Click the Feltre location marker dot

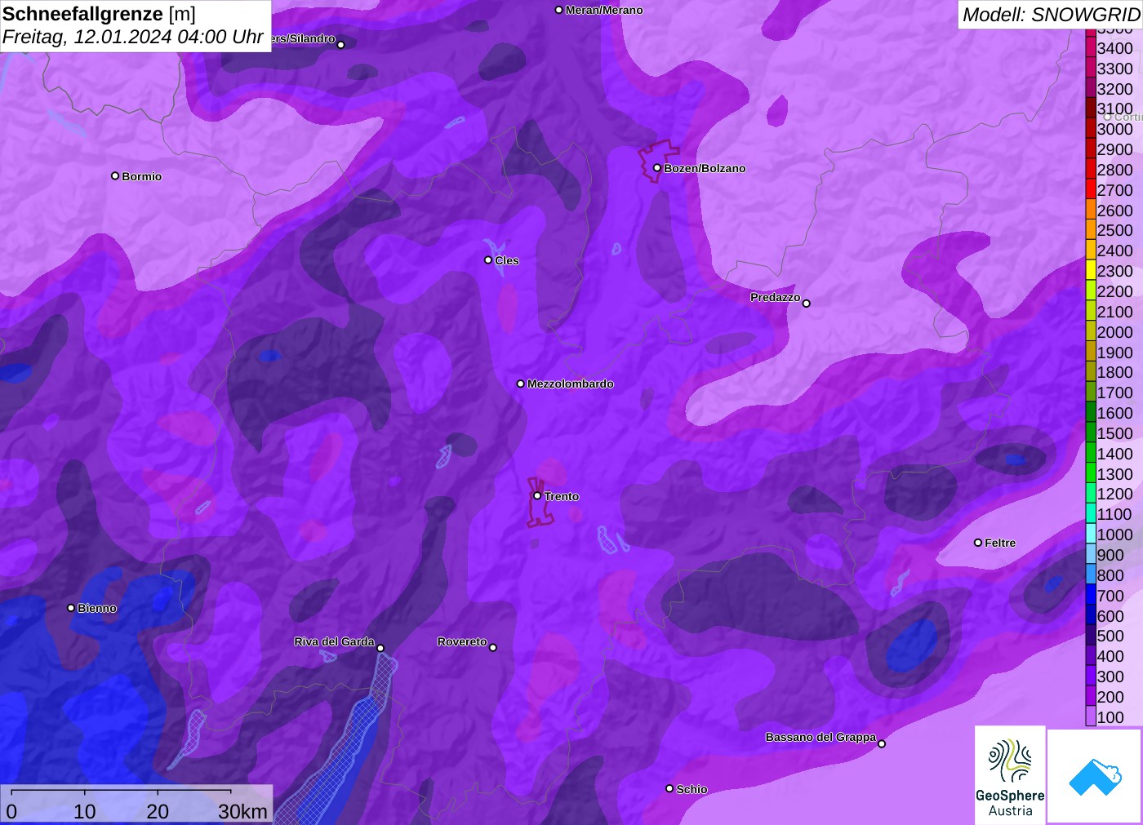(x=978, y=543)
